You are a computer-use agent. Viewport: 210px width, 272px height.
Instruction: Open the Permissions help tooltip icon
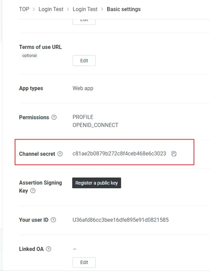(x=54, y=117)
